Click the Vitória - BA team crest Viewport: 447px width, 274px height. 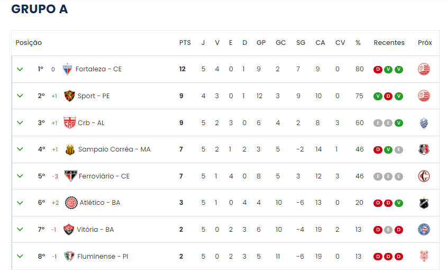pos(69,229)
